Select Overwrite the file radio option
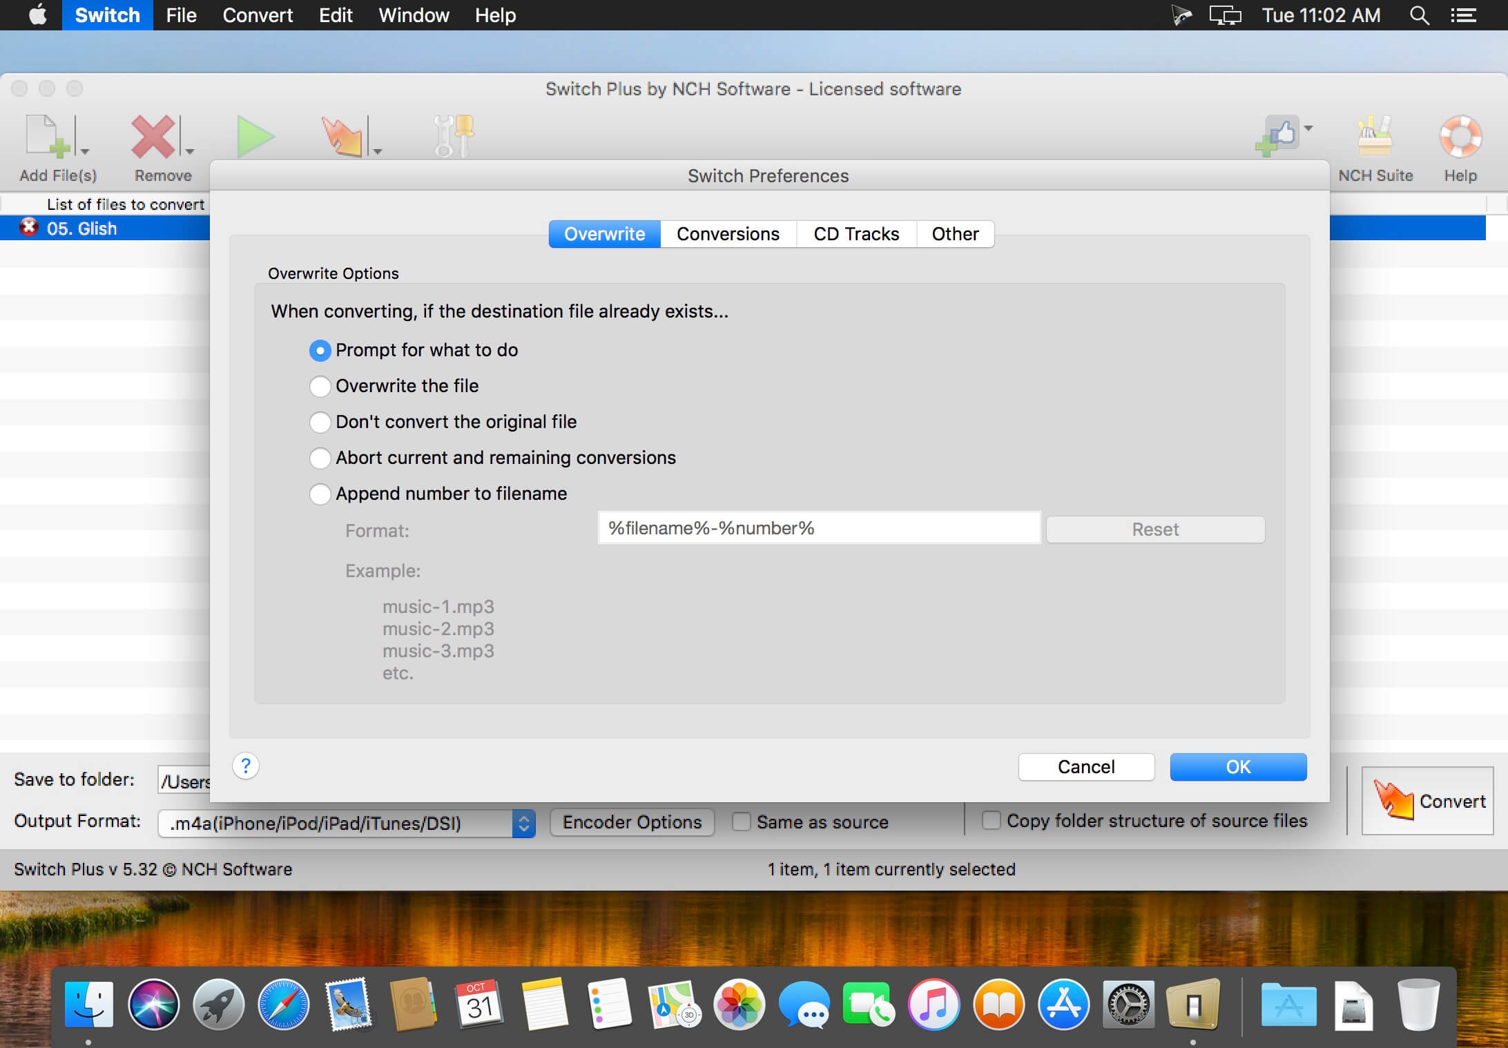This screenshot has height=1048, width=1508. click(x=320, y=386)
